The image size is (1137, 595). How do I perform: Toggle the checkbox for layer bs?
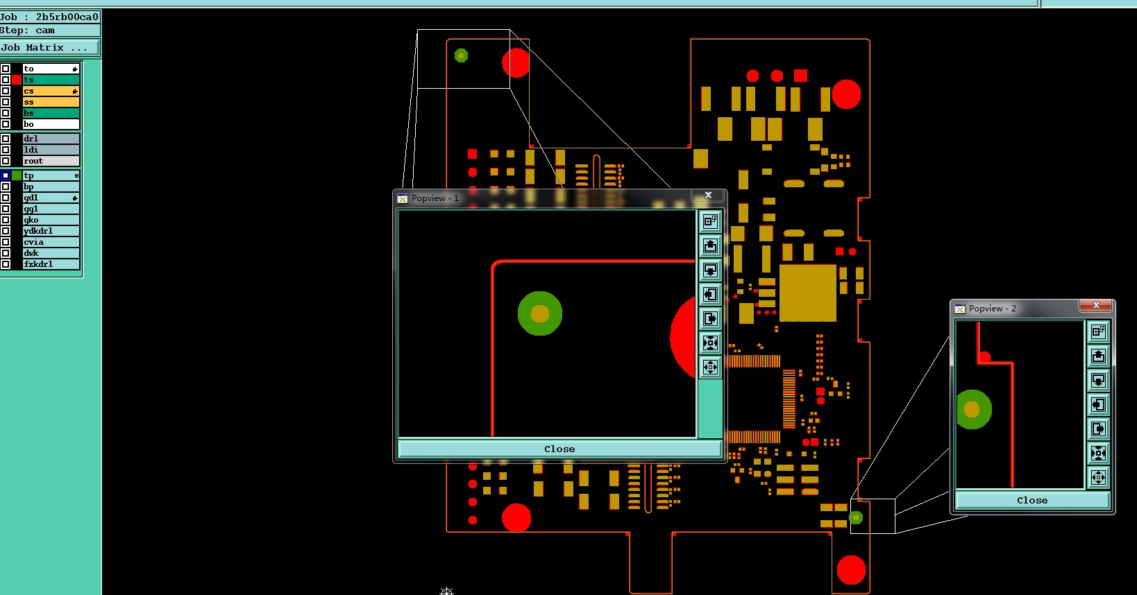[6, 113]
